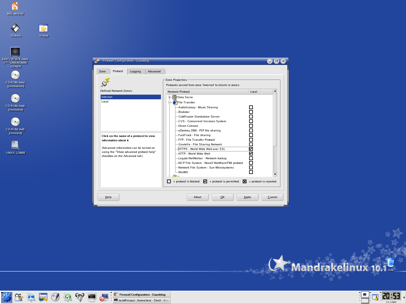The image size is (406, 304).
Task: Launch the tux writing app in taskbar
Action: coord(19,297)
